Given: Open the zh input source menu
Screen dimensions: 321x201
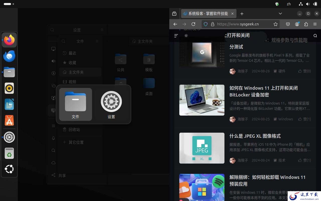Looking at the screenshot, I should point(289,4).
